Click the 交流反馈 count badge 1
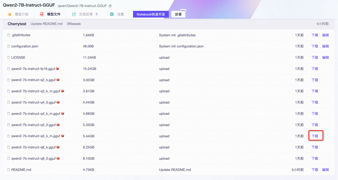 pyautogui.click(x=96, y=14)
